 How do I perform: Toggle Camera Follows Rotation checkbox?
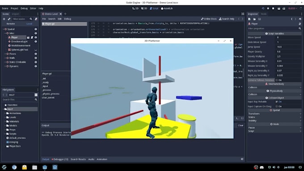pyautogui.click(x=277, y=80)
